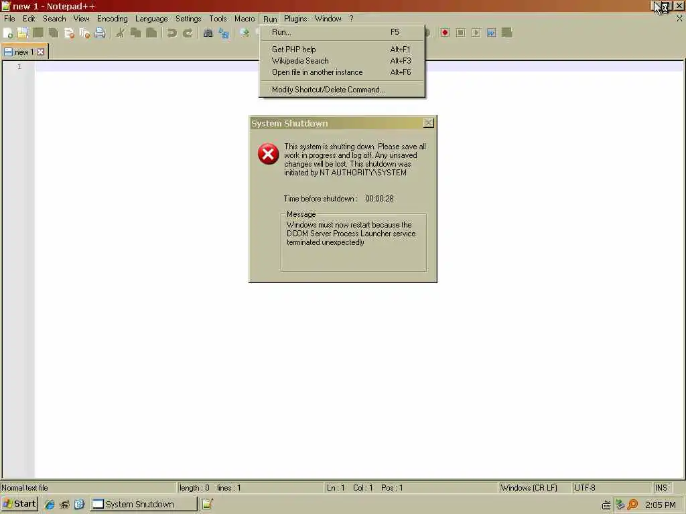Click the Notepad++ taskbar icon

[x=208, y=504]
